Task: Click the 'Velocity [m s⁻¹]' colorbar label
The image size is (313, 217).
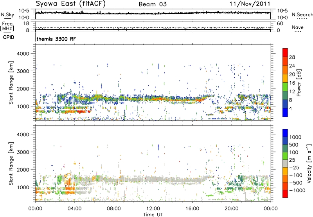Action: (309, 163)
